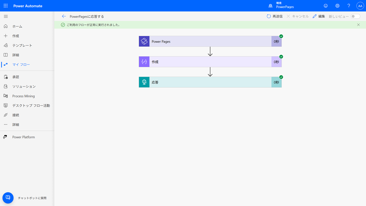
Task: Click the AA account avatar
Action: coord(360,6)
